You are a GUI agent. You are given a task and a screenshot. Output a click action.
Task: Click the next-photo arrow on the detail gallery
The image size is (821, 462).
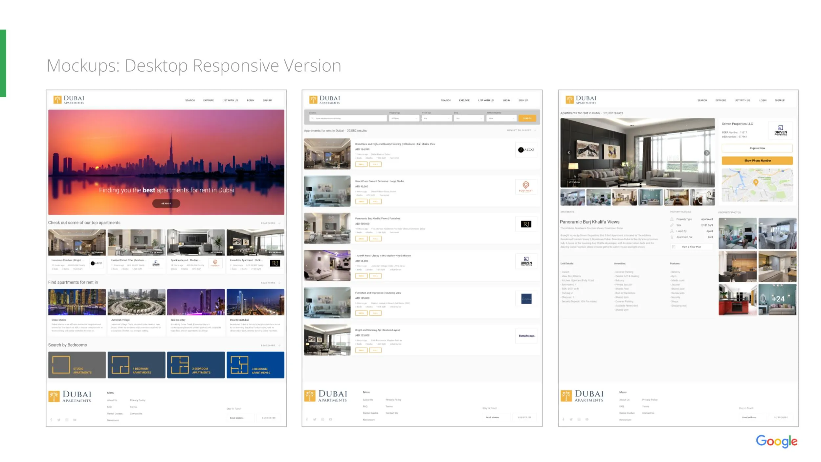coord(707,153)
